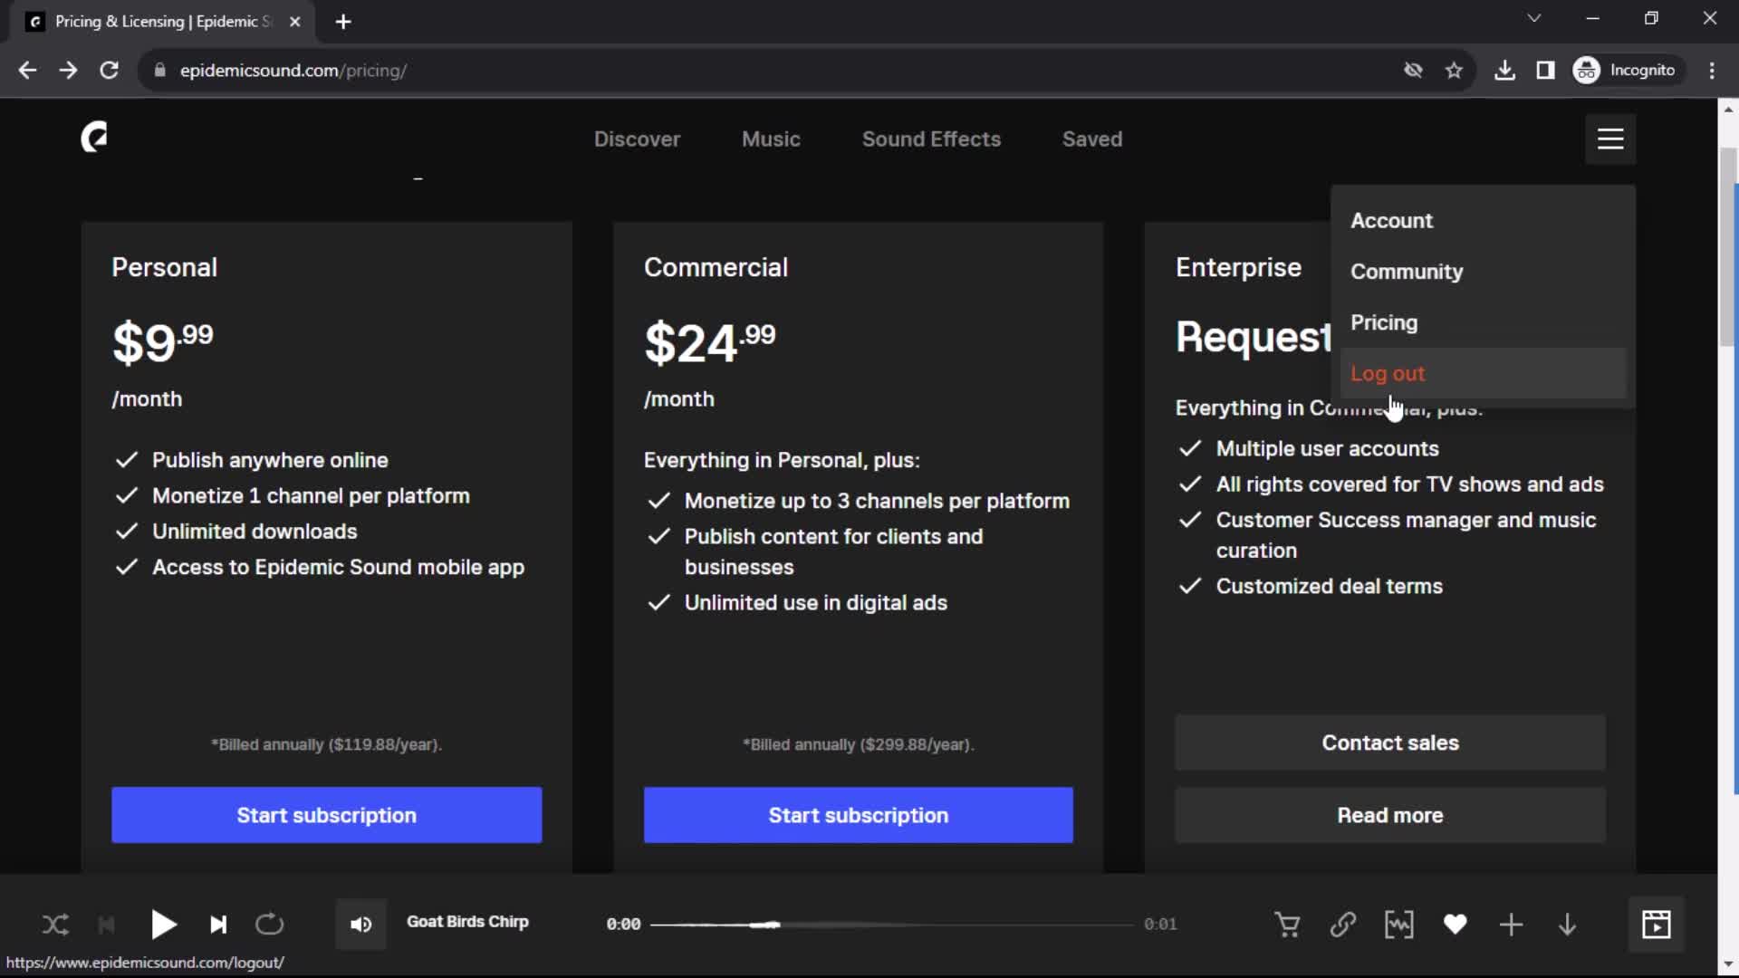Download track with the down arrow
The height and width of the screenshot is (978, 1739).
[1567, 925]
